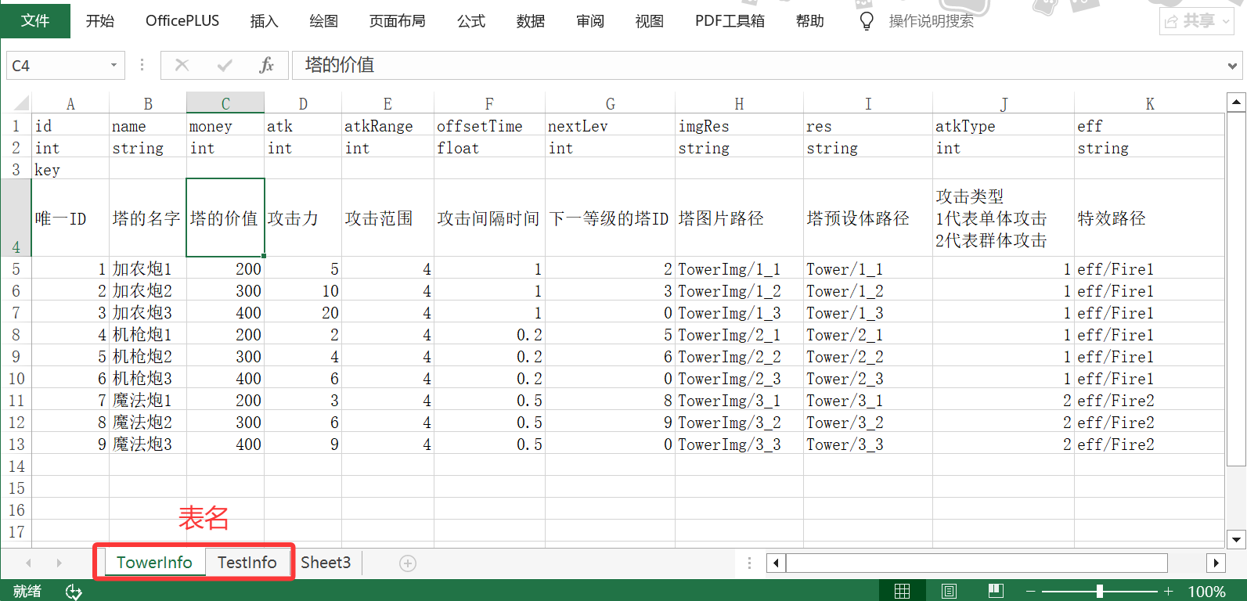Viewport: 1247px width, 601px height.
Task: Open the Name Box dropdown arrow
Action: [x=114, y=66]
